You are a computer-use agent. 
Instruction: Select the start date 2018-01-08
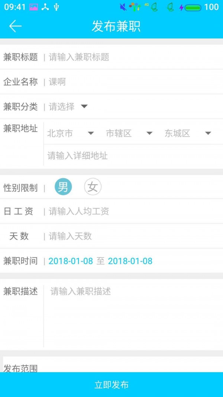71,261
